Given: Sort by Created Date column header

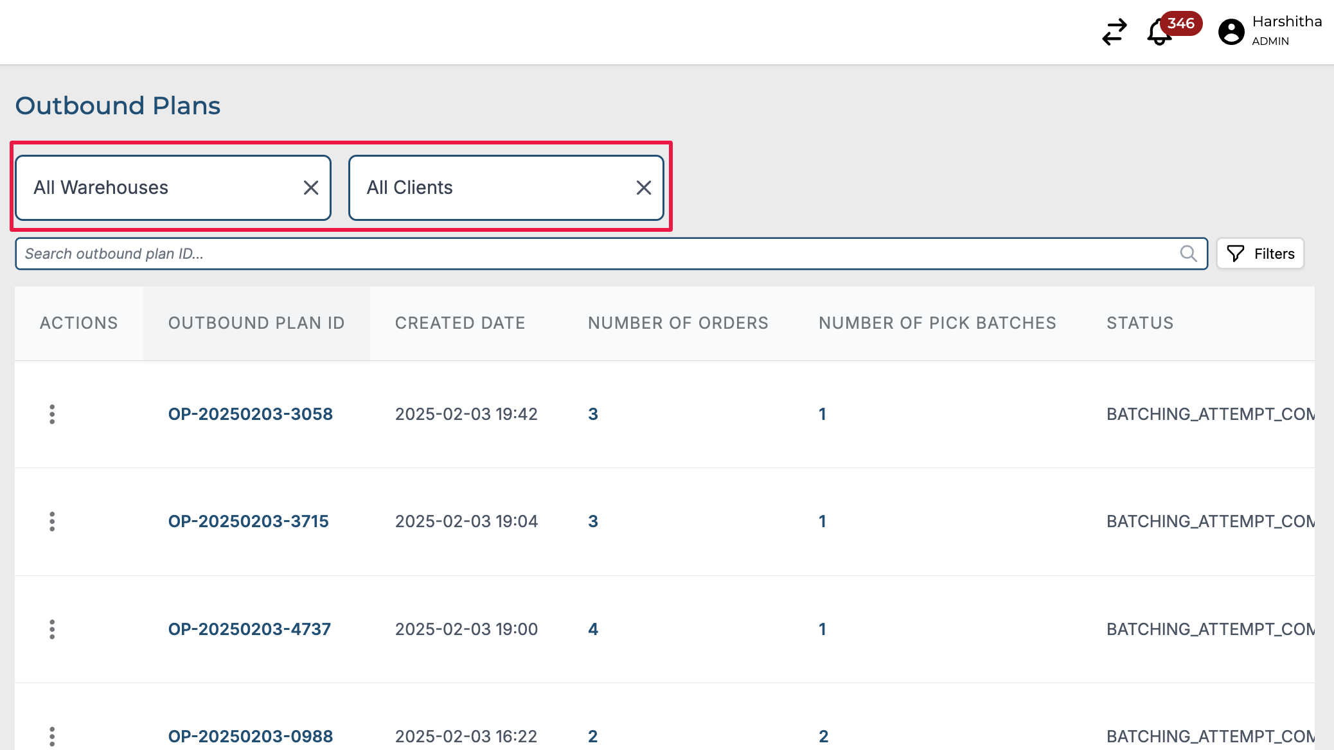Looking at the screenshot, I should (460, 323).
